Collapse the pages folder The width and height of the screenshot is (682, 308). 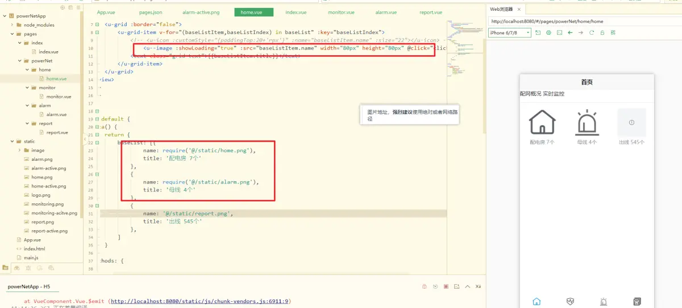[x=11, y=34]
